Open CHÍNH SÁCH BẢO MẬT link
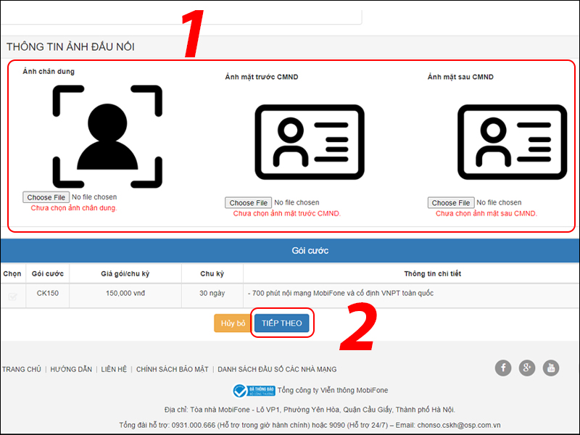The width and height of the screenshot is (580, 435). 173,370
